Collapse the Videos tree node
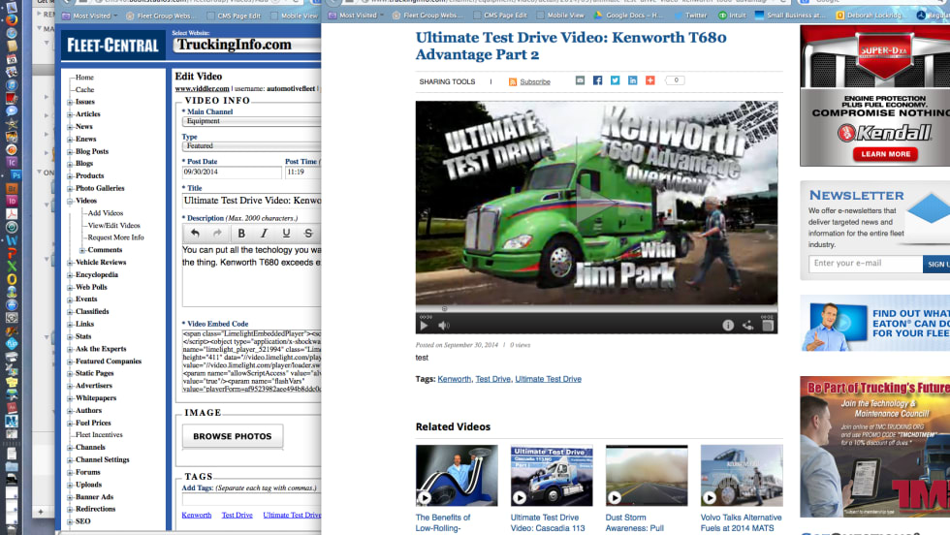 point(70,201)
